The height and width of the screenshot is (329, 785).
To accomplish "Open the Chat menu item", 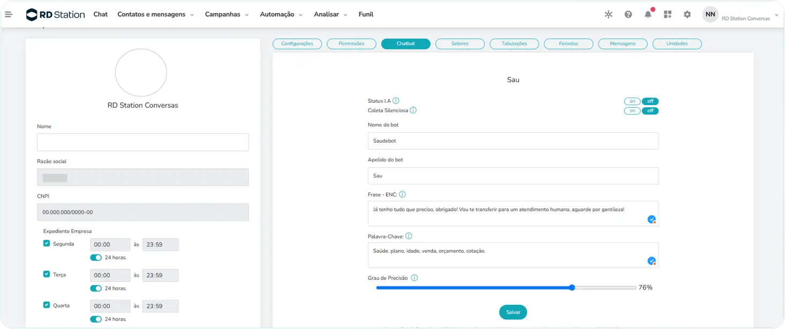I will pyautogui.click(x=101, y=14).
